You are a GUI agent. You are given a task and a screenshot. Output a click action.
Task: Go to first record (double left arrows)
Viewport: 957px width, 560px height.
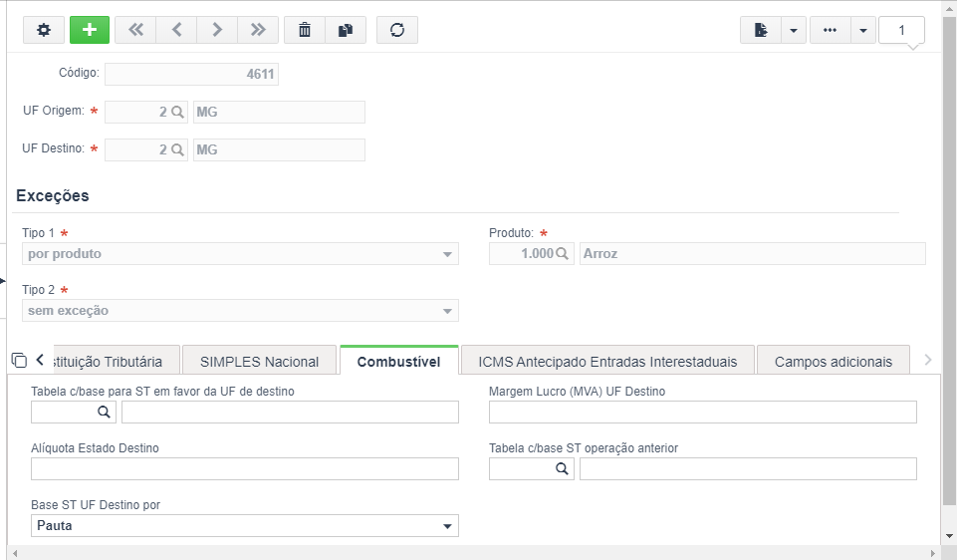click(135, 30)
